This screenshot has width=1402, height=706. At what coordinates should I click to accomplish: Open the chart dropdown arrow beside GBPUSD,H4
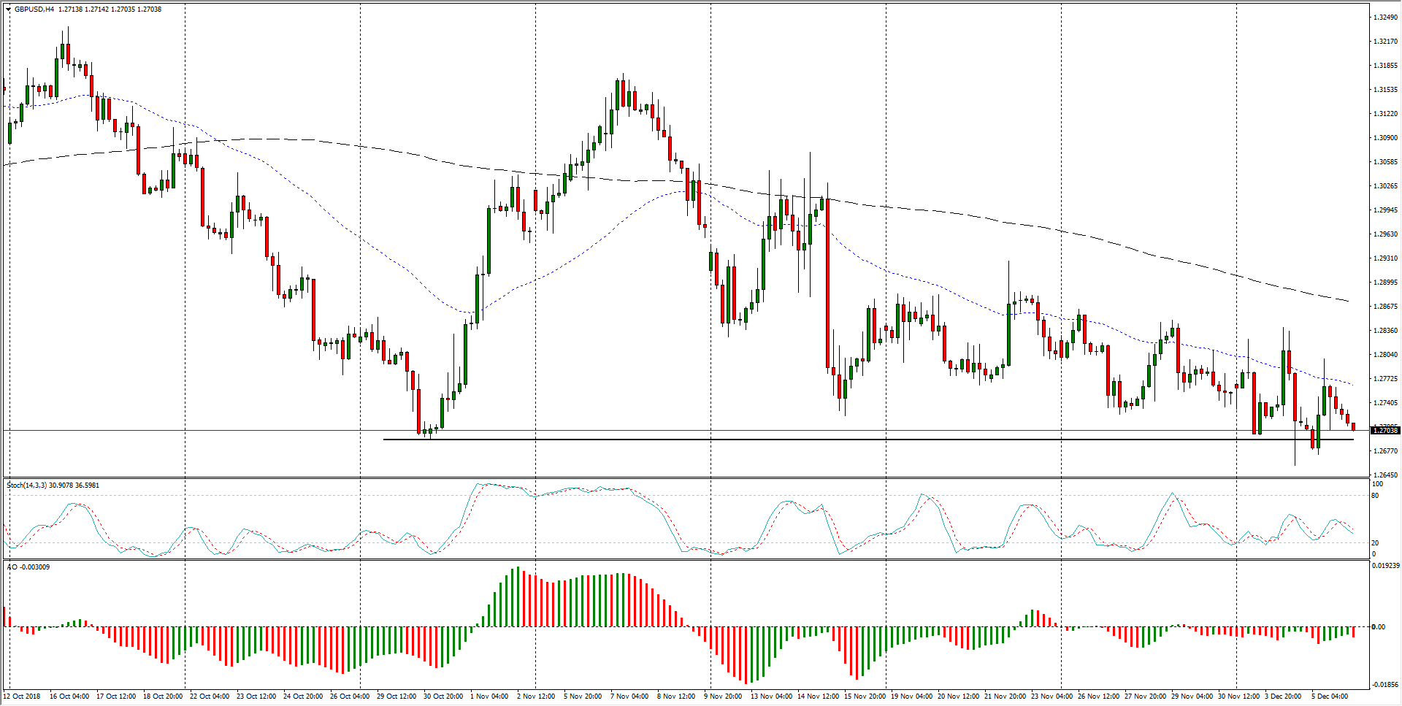(8, 9)
